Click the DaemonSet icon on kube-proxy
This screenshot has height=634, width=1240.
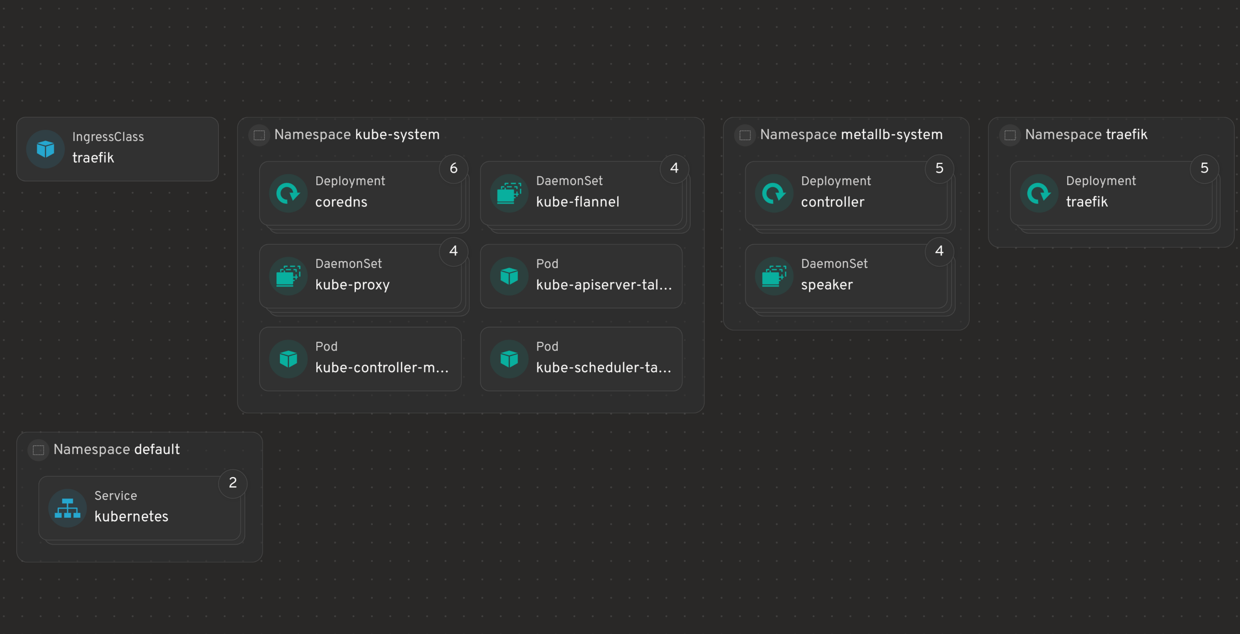(288, 276)
